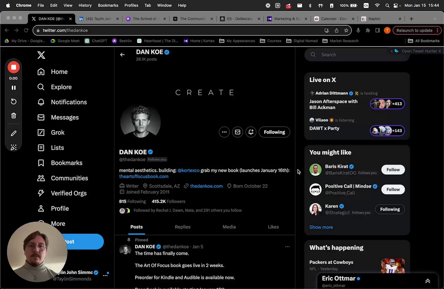This screenshot has width=444, height=289.
Task: Switch to the Marketing & Sa tab
Action: (287, 19)
